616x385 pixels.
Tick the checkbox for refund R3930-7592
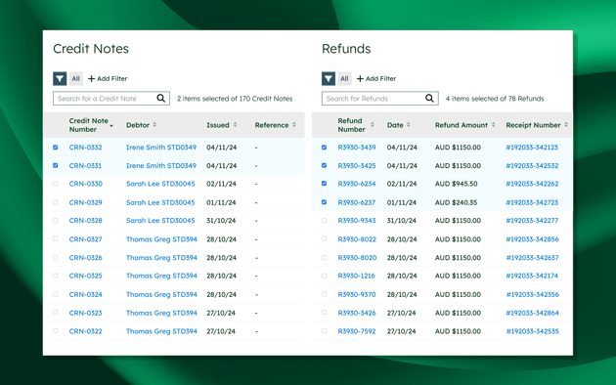[324, 331]
